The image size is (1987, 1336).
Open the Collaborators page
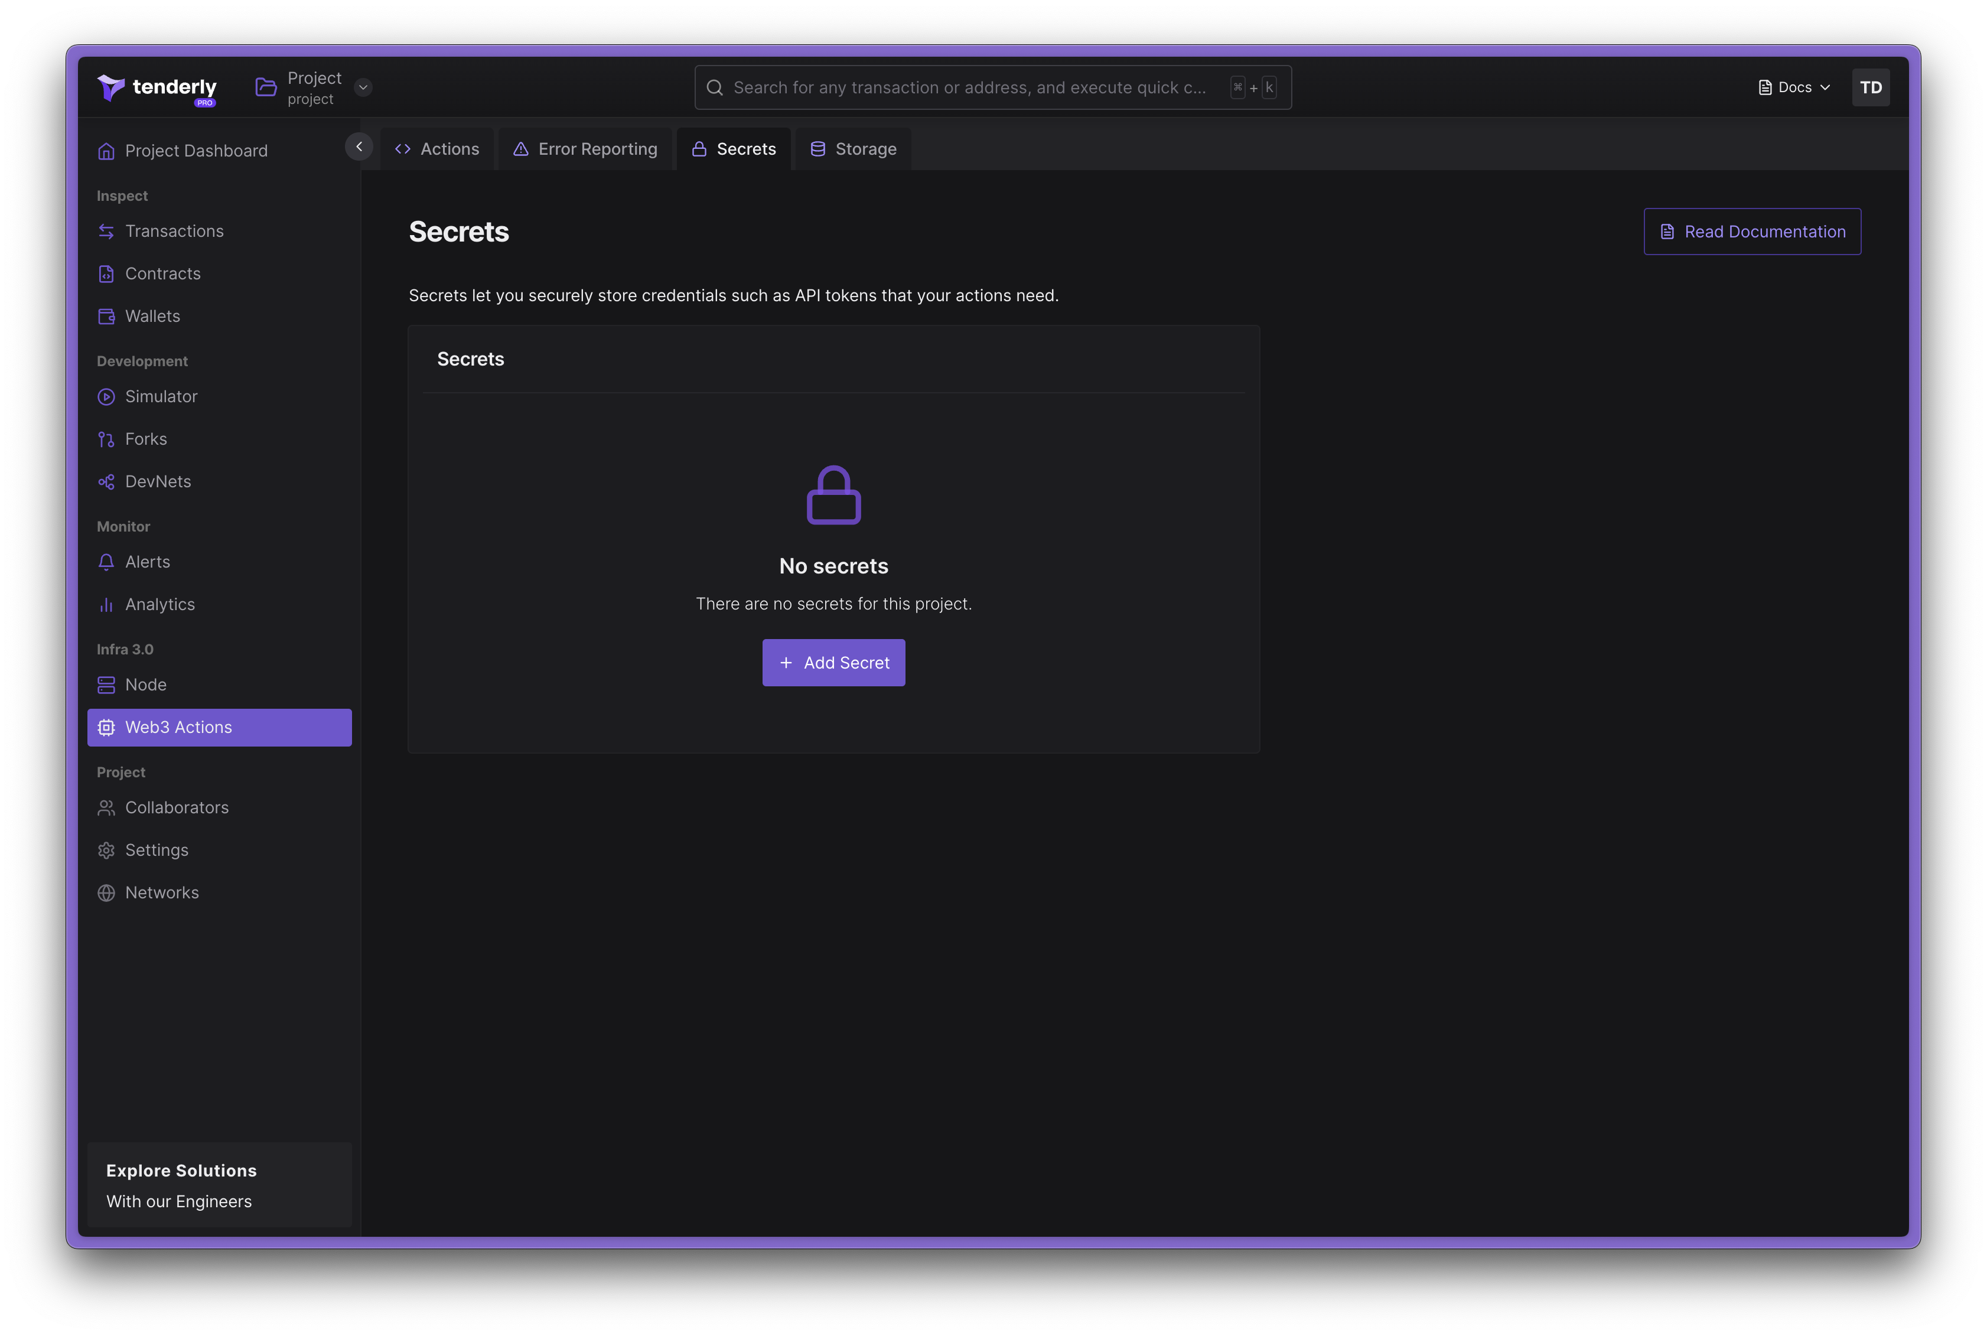click(x=219, y=807)
